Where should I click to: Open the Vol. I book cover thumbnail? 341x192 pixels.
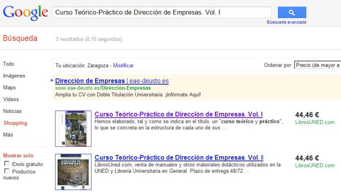(x=73, y=129)
